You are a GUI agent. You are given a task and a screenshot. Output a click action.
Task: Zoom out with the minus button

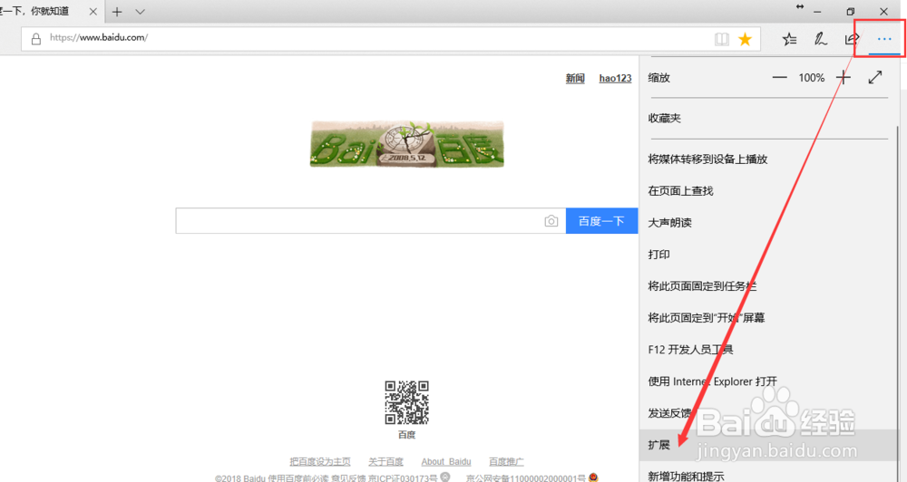coord(779,77)
